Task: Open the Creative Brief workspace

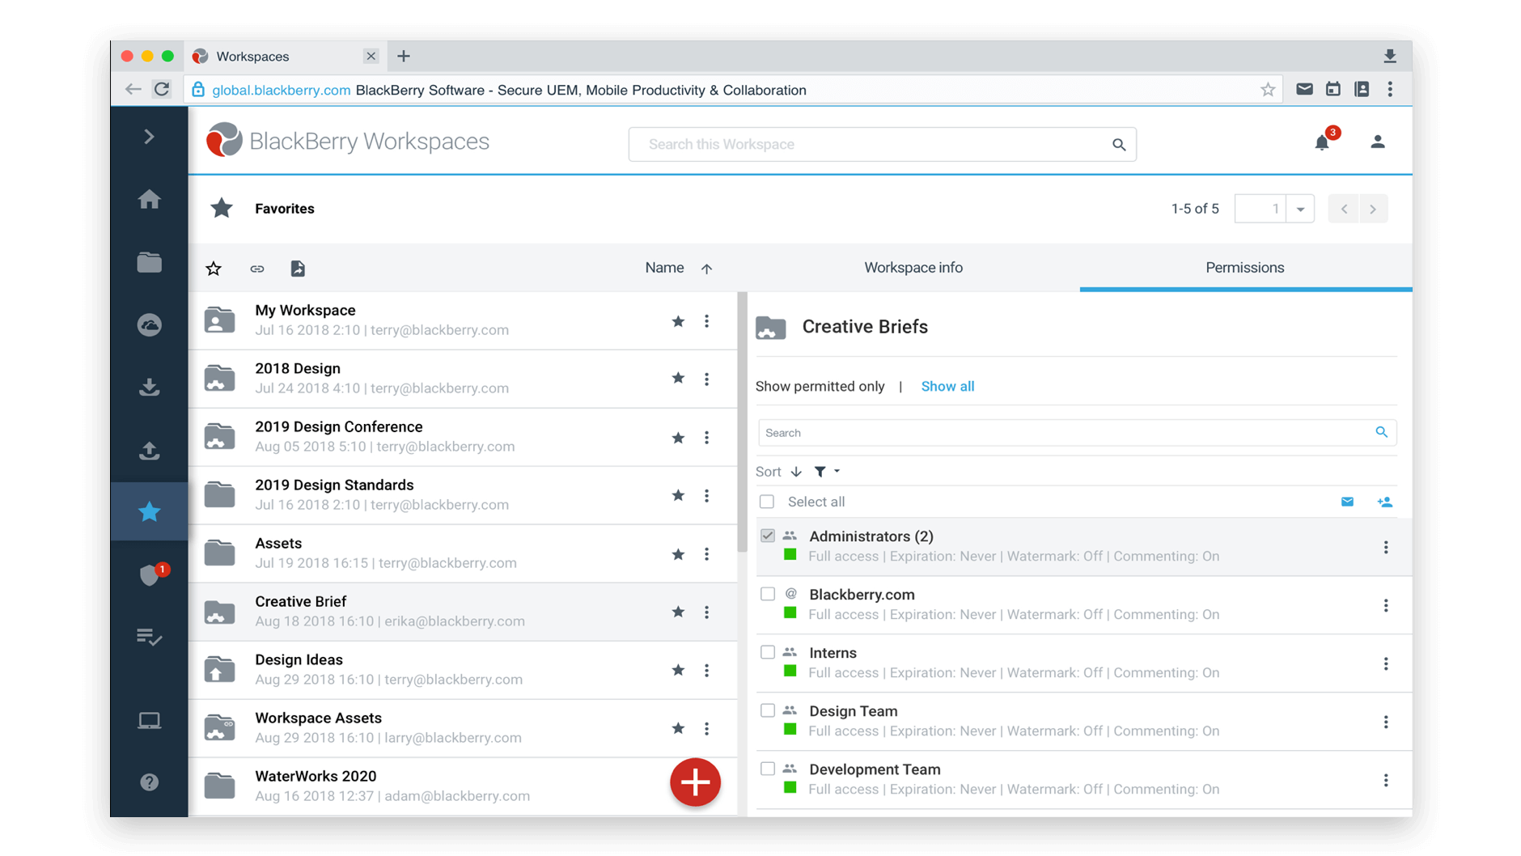Action: 300,602
